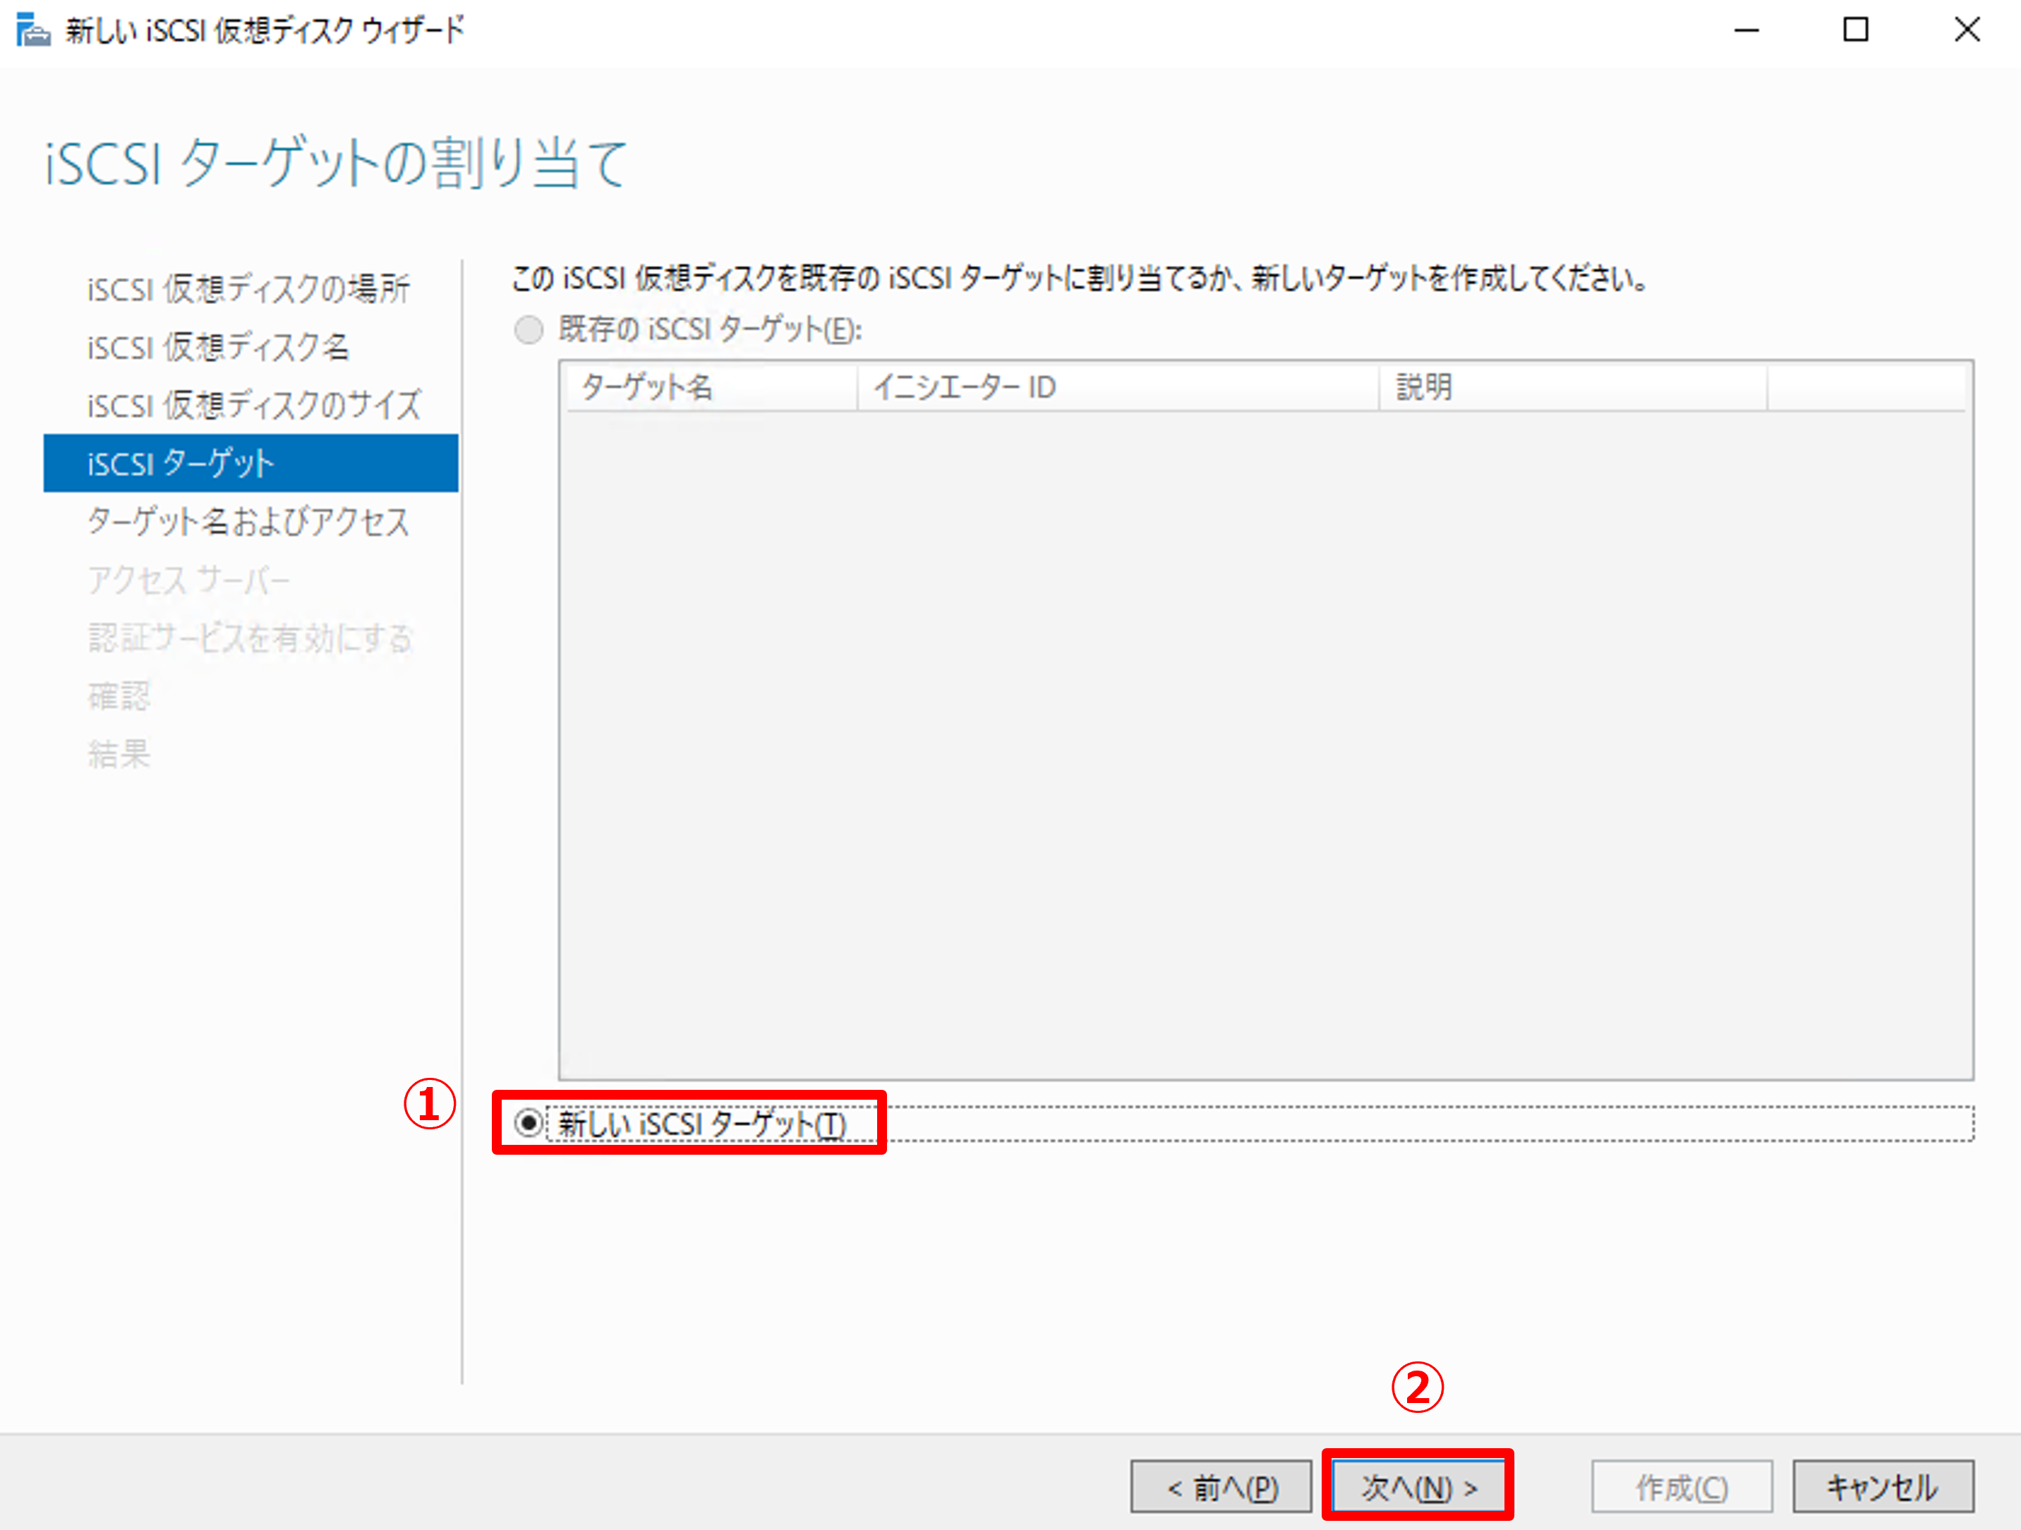Click the wizard icon in title bar
The height and width of the screenshot is (1530, 2021).
pyautogui.click(x=33, y=30)
